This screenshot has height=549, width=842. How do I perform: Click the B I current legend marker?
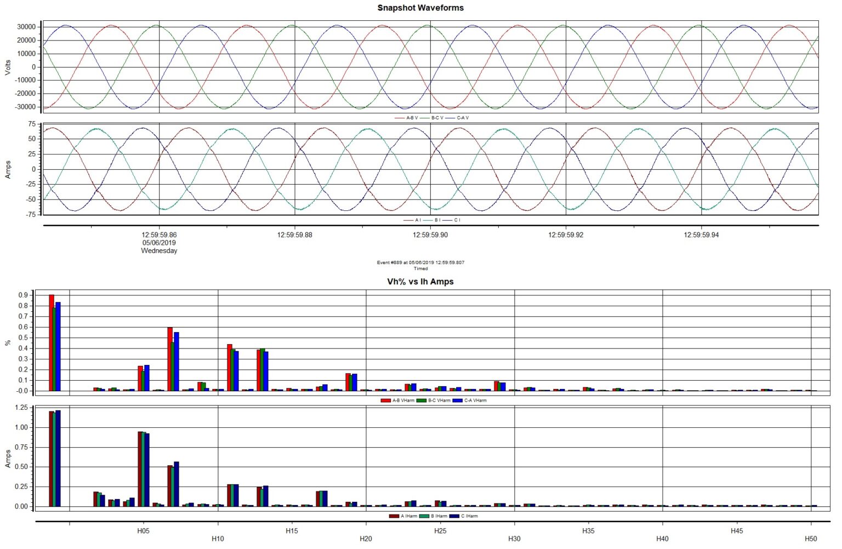[x=428, y=220]
